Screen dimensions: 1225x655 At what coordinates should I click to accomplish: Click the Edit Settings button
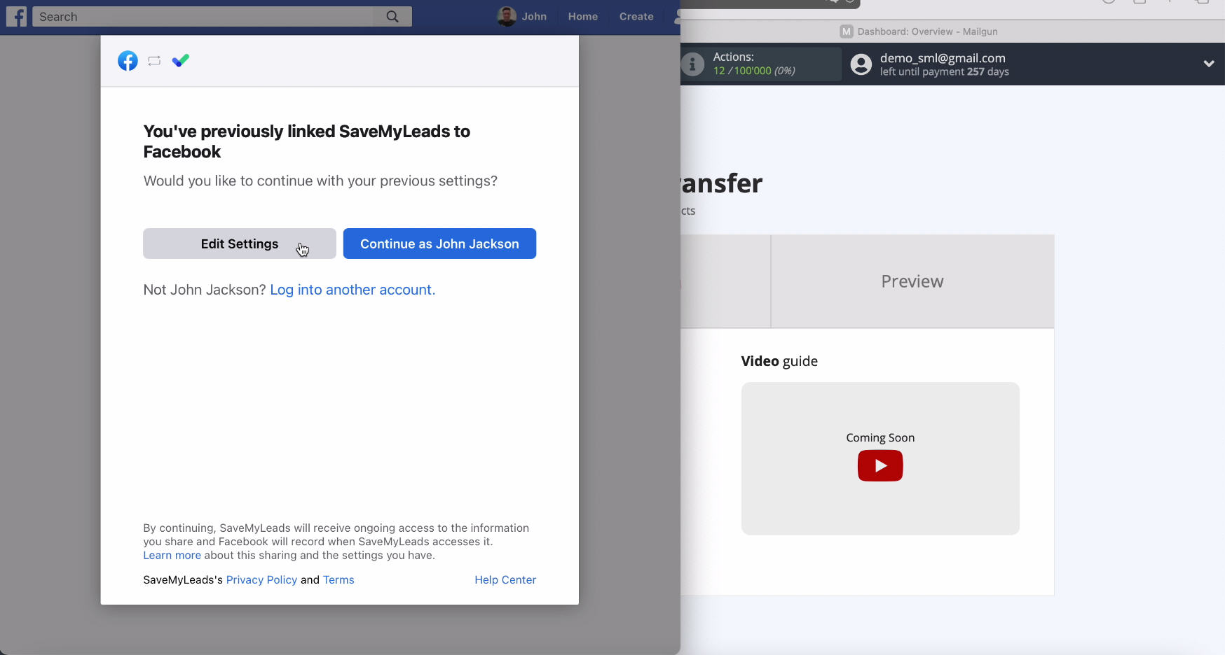240,244
